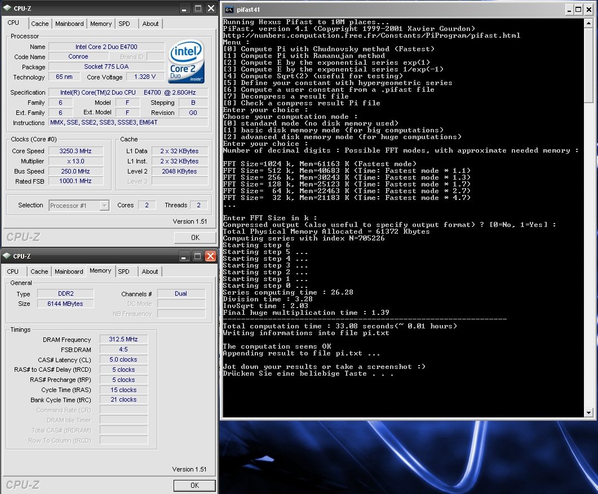Click the Instructions field MMX, SSE, SSE2
The height and width of the screenshot is (494, 598).
pos(129,122)
